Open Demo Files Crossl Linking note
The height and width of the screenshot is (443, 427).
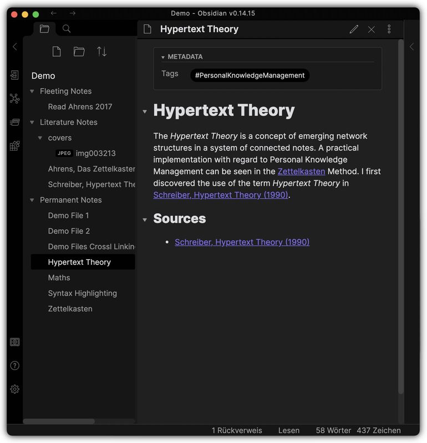tap(91, 246)
